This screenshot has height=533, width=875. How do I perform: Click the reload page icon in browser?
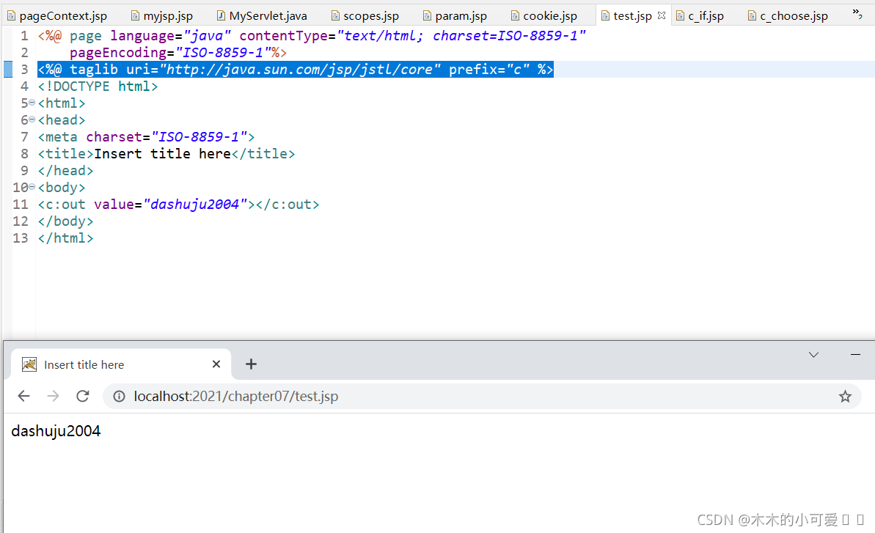pos(82,396)
